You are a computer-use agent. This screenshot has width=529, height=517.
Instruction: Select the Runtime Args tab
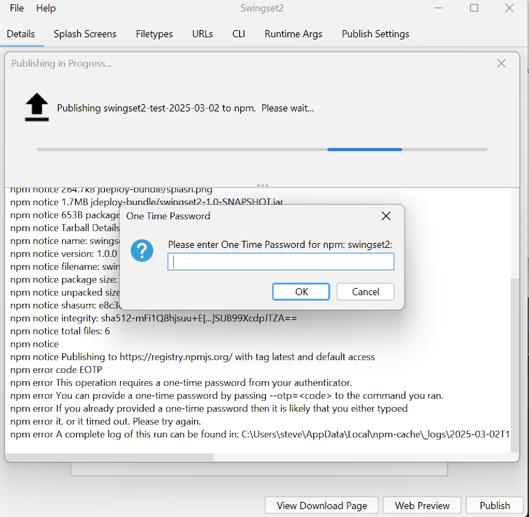point(293,34)
